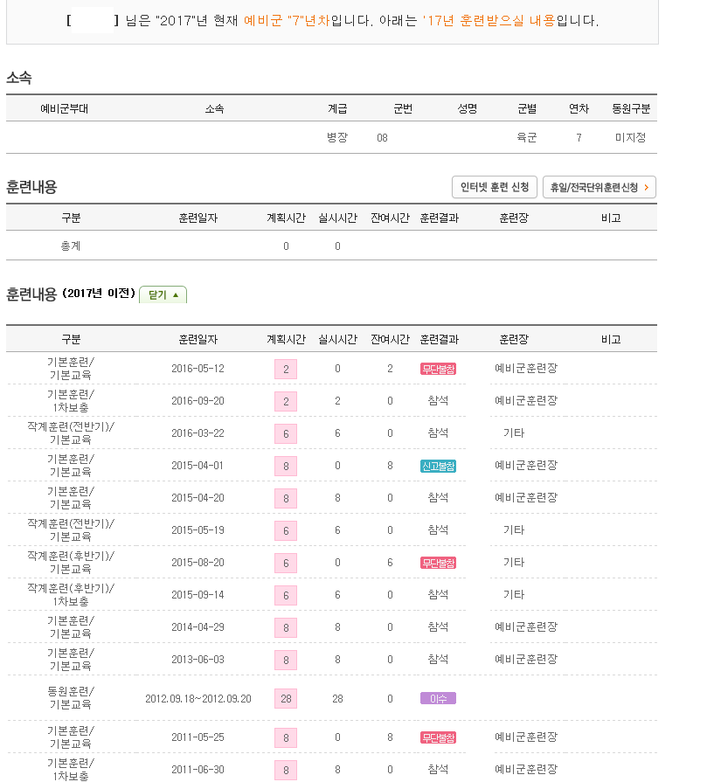The height and width of the screenshot is (782, 707).
Task: Click 예비군훈련장 on the 2014-04-29 row
Action: [x=525, y=627]
